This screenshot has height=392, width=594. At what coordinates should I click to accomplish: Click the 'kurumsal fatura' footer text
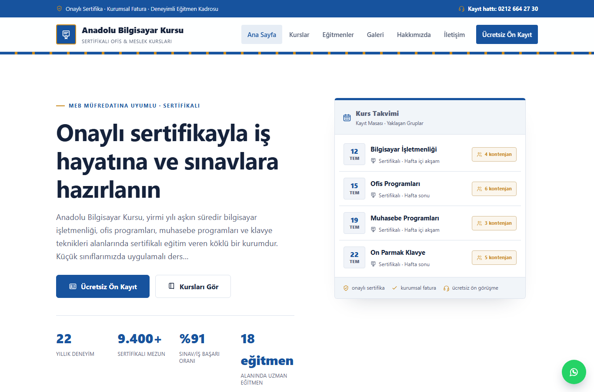coord(418,288)
